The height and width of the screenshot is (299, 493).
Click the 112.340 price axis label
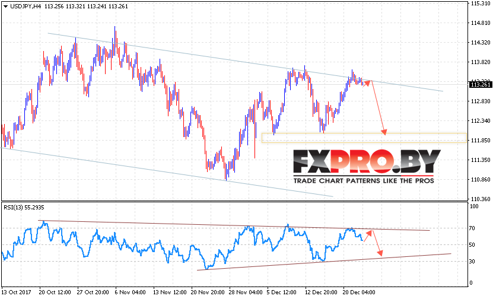481,121
